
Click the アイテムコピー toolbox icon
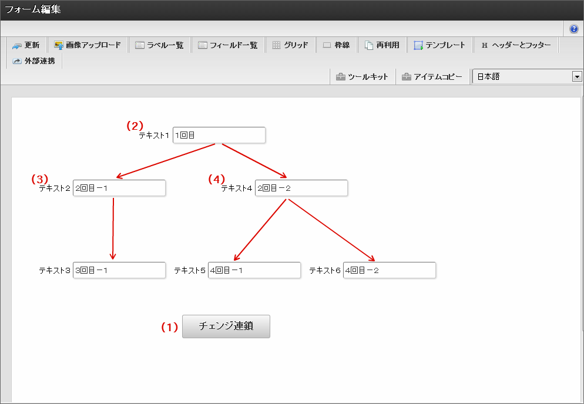(407, 77)
